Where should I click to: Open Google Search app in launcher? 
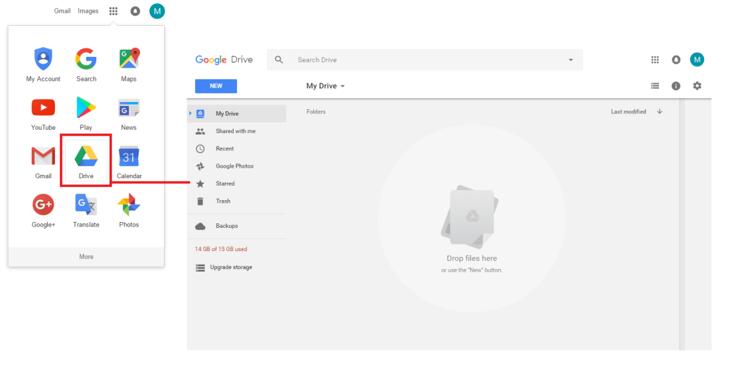[86, 64]
